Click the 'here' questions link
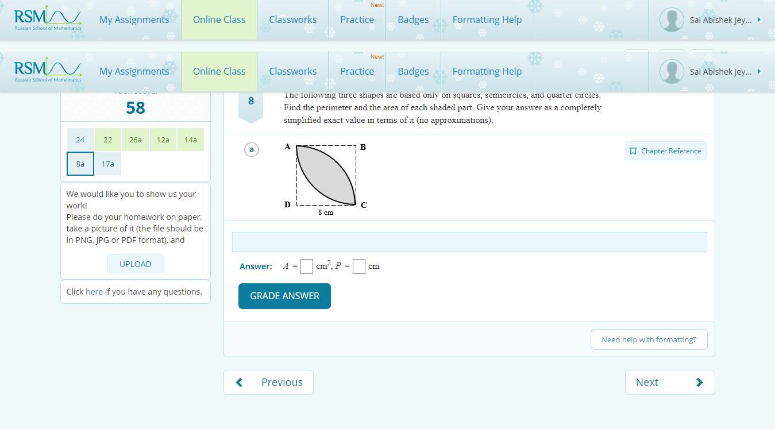775x429 pixels. point(94,292)
